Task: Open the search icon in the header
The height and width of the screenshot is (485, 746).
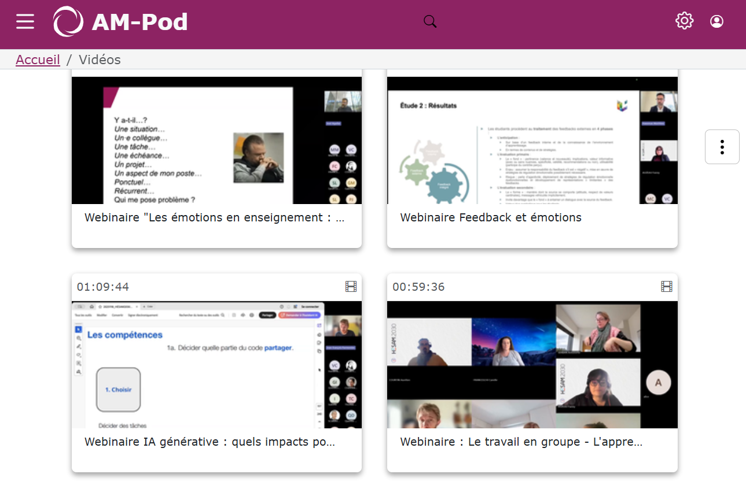Action: click(430, 21)
